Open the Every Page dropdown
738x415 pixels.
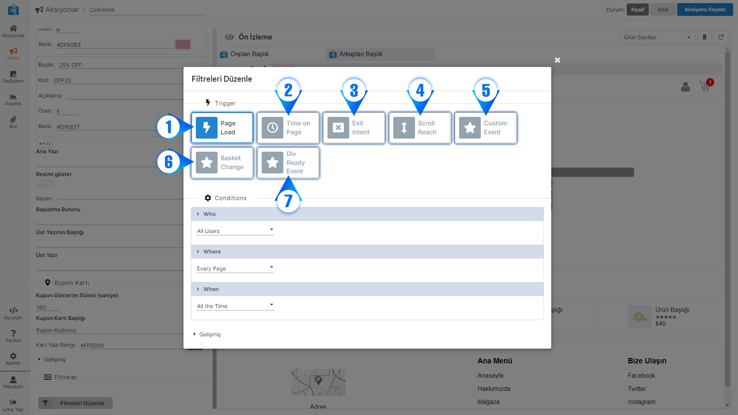click(x=235, y=268)
